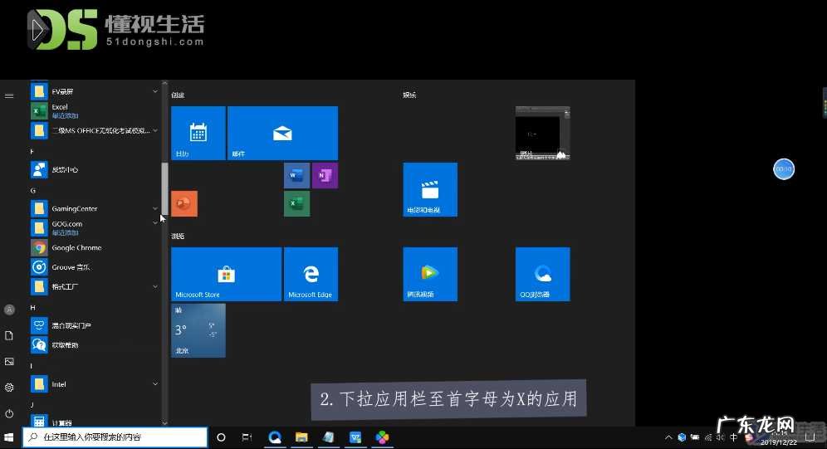The image size is (827, 449).
Task: Open Task View on the taskbar
Action: tap(247, 437)
